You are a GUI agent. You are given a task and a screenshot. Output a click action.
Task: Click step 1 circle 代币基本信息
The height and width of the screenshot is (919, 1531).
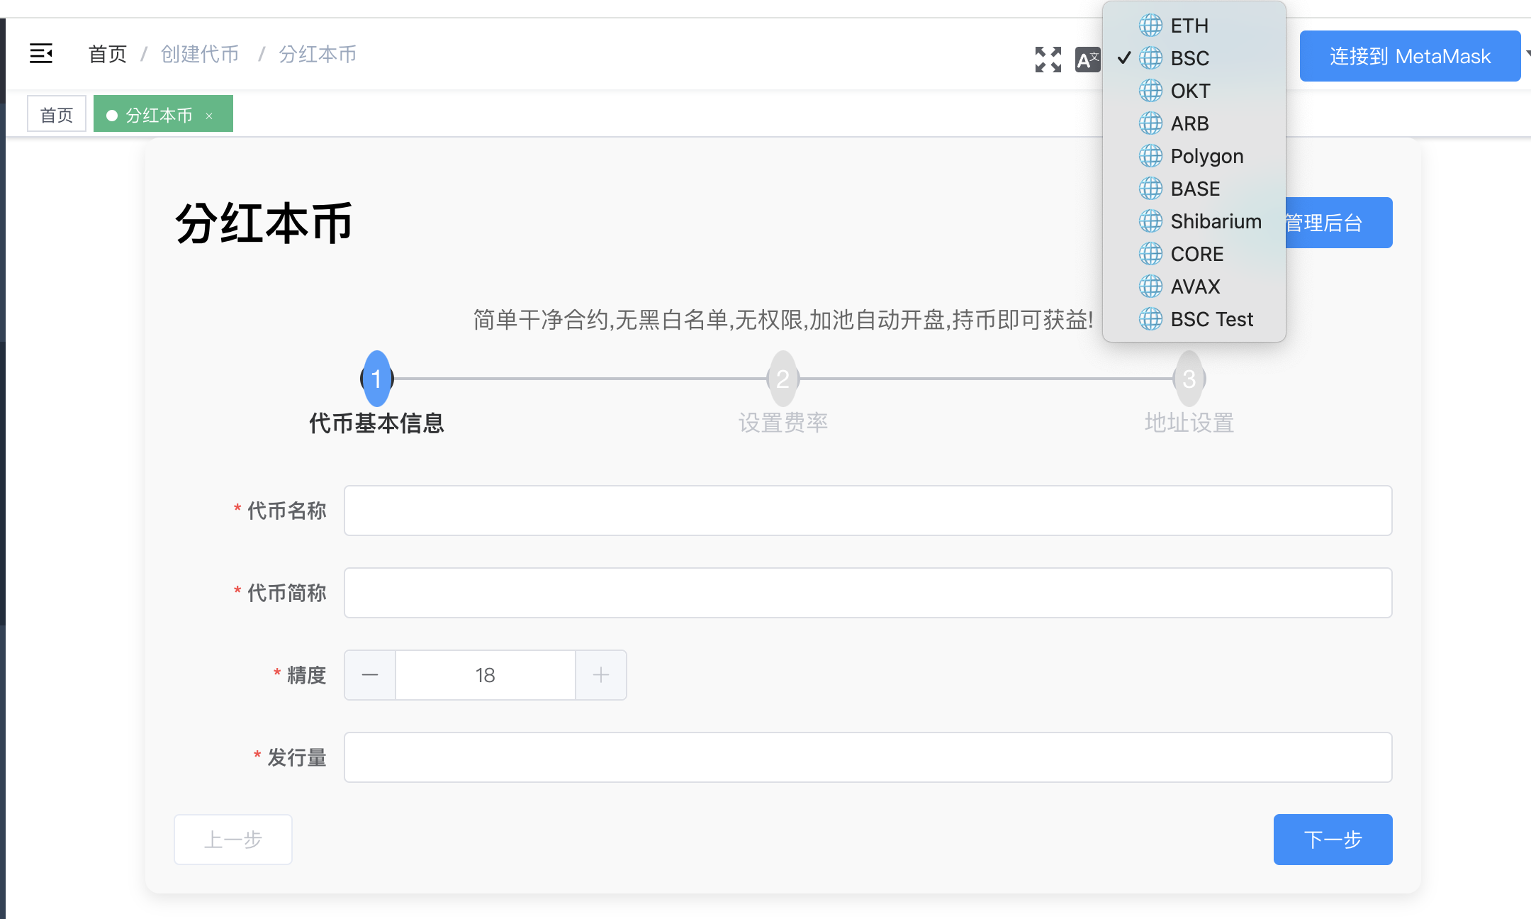coord(376,379)
